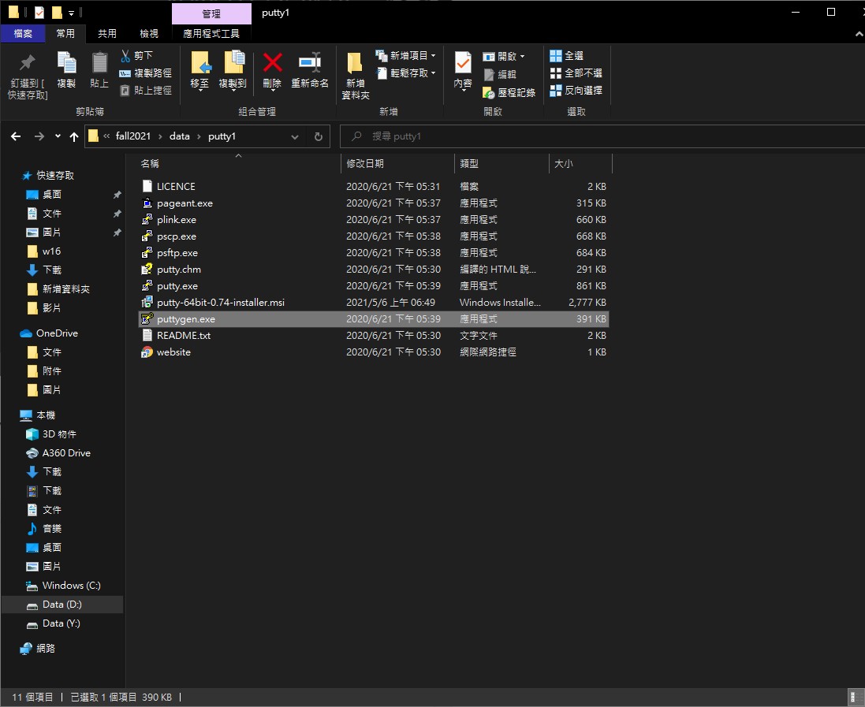Open the recent locations dropdown arrow
This screenshot has width=865, height=707.
pos(58,136)
